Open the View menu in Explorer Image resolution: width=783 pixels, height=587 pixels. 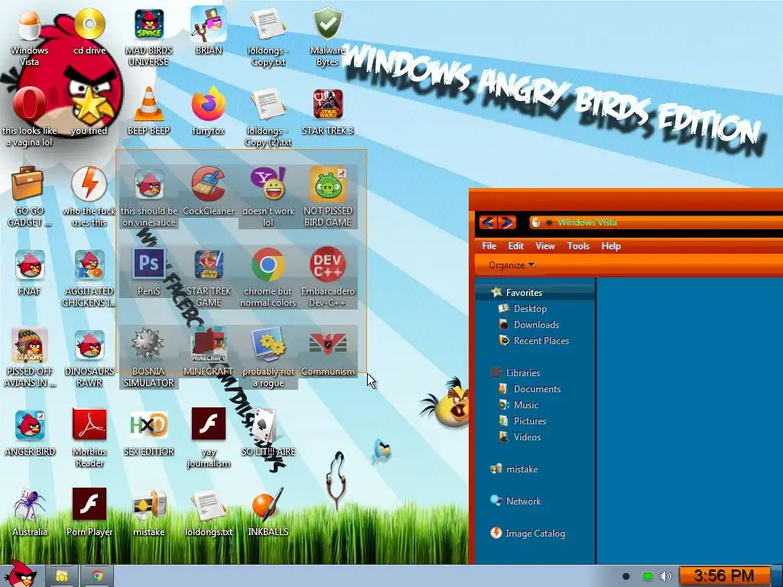click(545, 245)
